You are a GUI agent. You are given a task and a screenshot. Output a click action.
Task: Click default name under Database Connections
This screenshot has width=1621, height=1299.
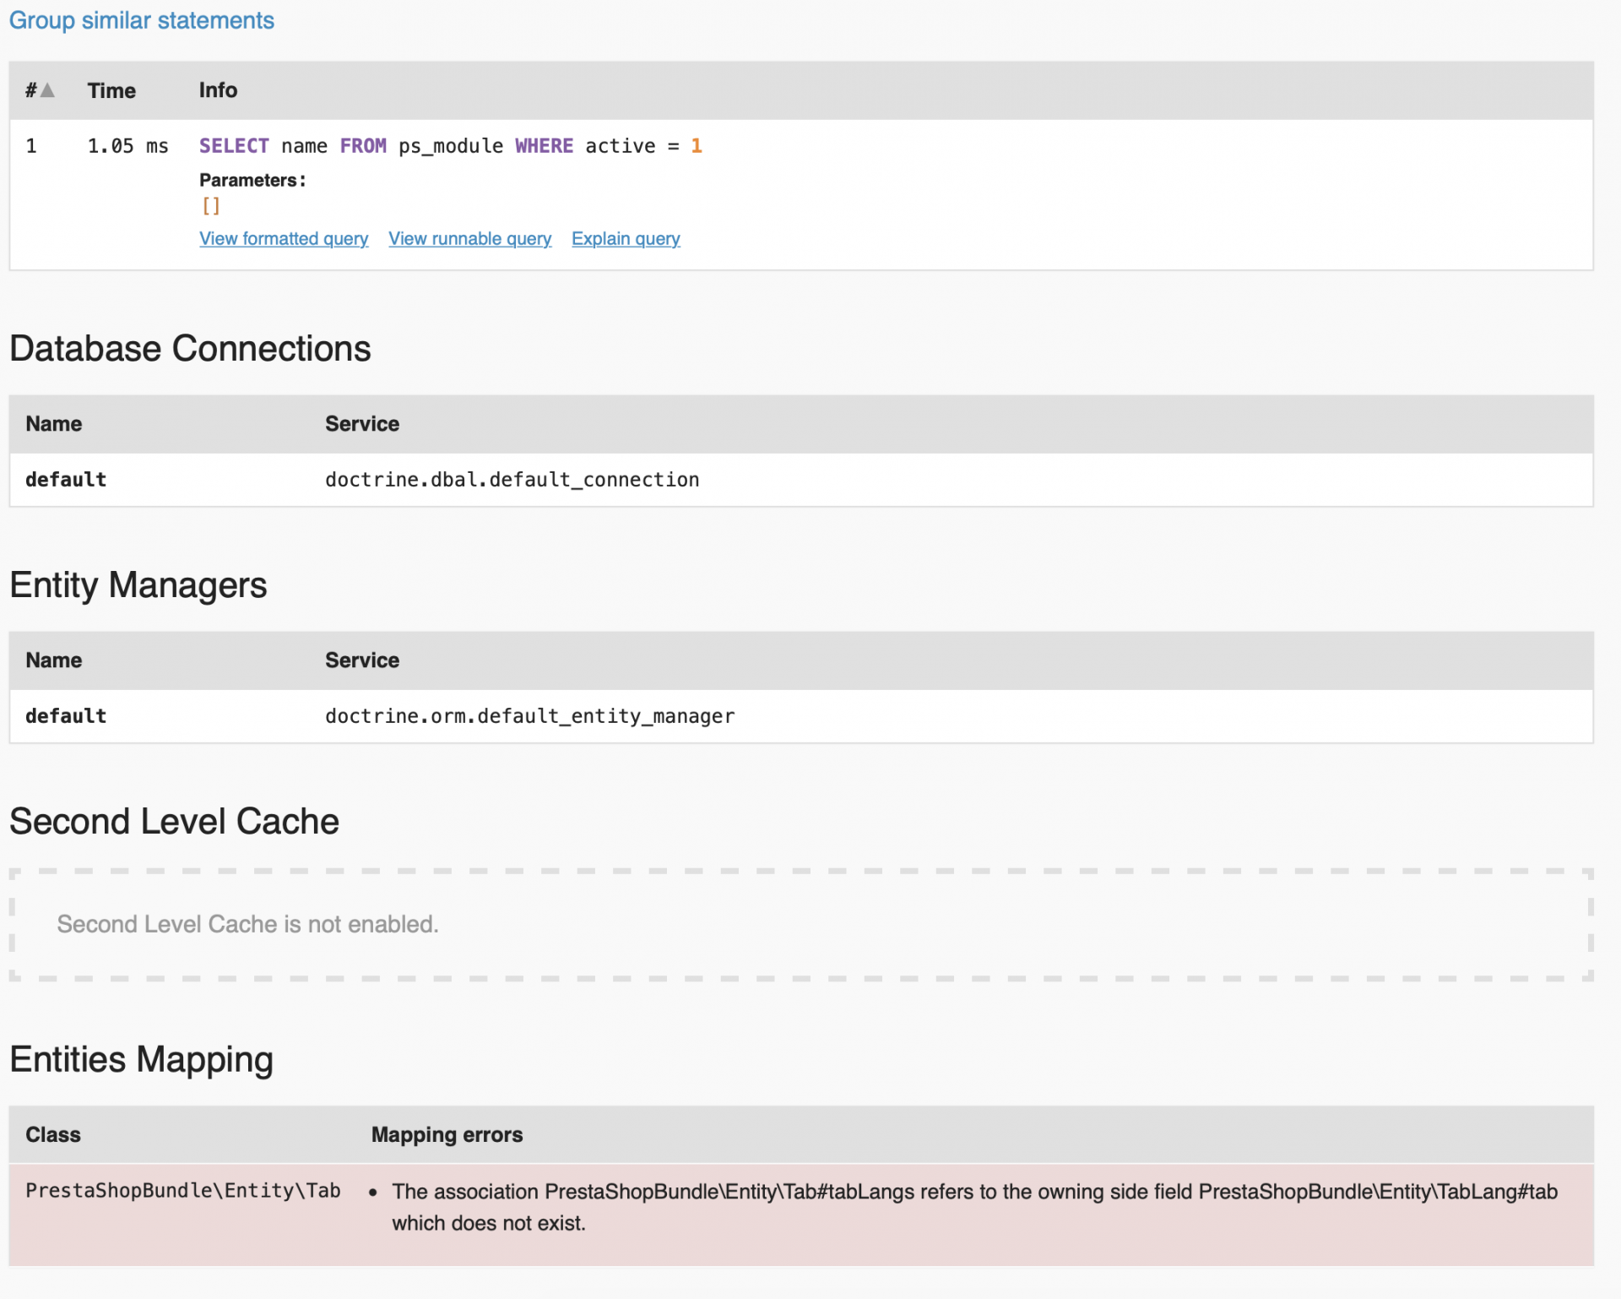coord(66,480)
